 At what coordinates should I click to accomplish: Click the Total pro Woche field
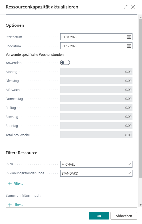96,135
